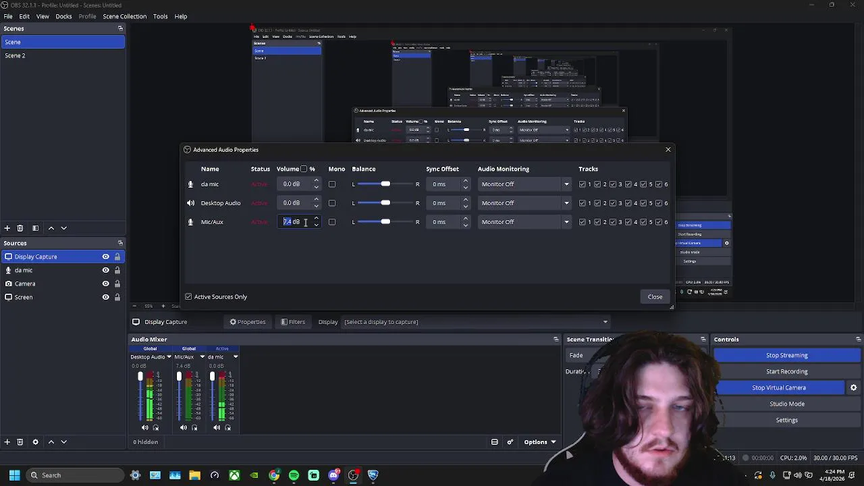Image resolution: width=864 pixels, height=486 pixels.
Task: Open mixer Options dropdown
Action: [x=539, y=442]
